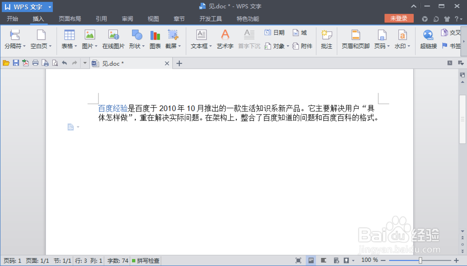The image size is (467, 266).
Task: Expand paste options dropdown beside document
Action: point(78,127)
